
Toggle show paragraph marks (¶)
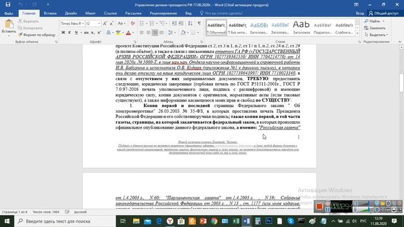tap(199, 23)
